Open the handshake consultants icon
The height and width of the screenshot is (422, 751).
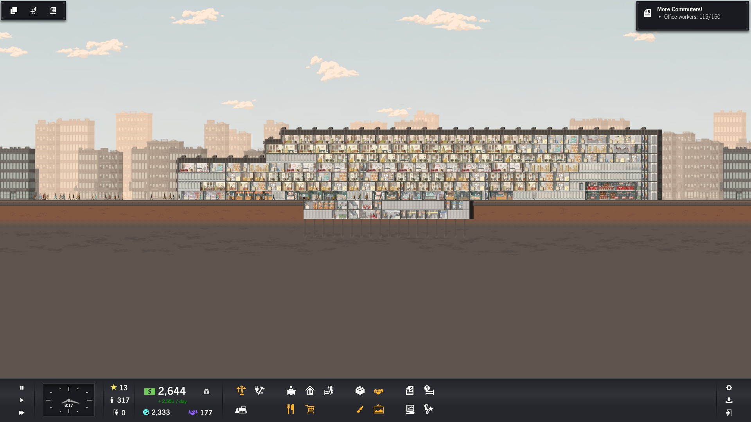(379, 391)
